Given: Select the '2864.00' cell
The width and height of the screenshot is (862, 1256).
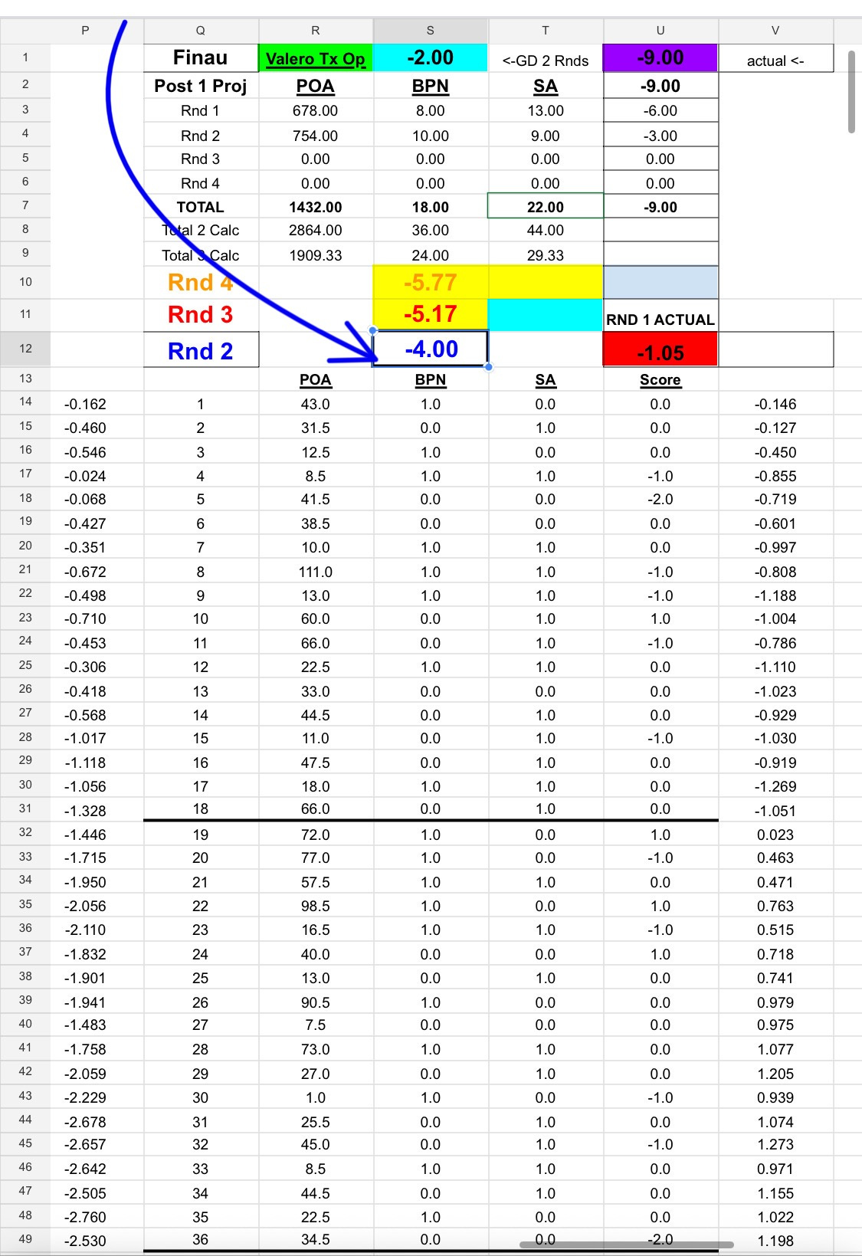Looking at the screenshot, I should [x=315, y=231].
